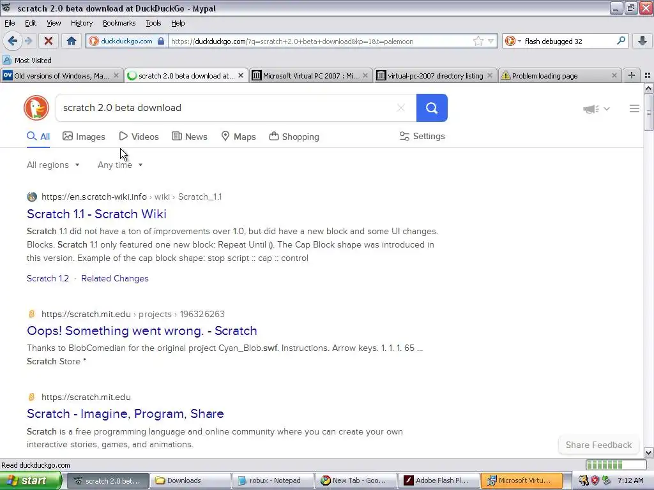Open the Downloads arrow toolbar button
The width and height of the screenshot is (654, 490).
pos(643,41)
